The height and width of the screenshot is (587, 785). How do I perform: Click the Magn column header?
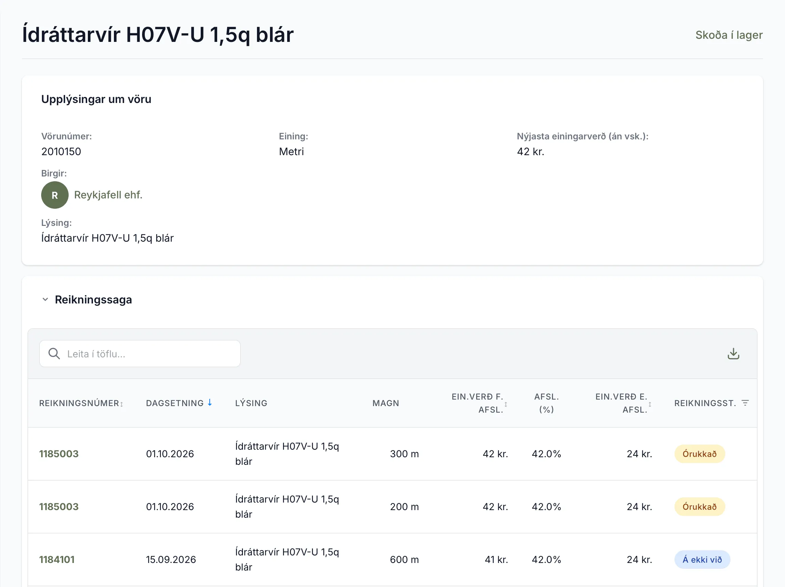click(386, 403)
